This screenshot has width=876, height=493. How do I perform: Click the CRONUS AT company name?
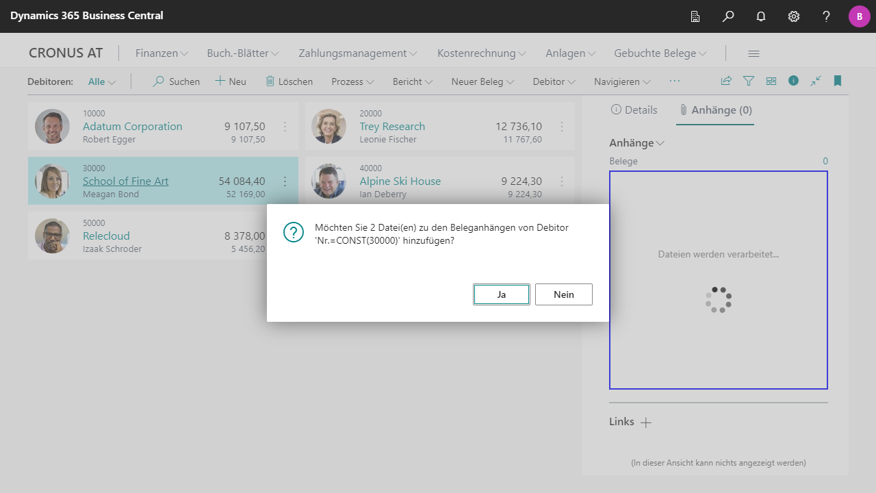click(x=66, y=53)
